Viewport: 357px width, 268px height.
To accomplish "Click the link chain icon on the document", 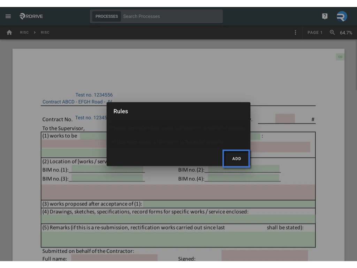I will click(x=340, y=57).
